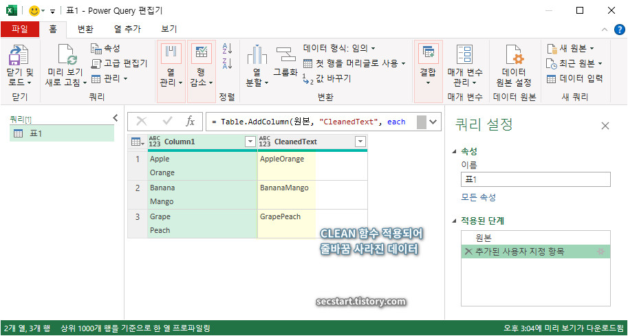The height and width of the screenshot is (336, 628).
Task: Select the 원본 applied step
Action: point(536,238)
